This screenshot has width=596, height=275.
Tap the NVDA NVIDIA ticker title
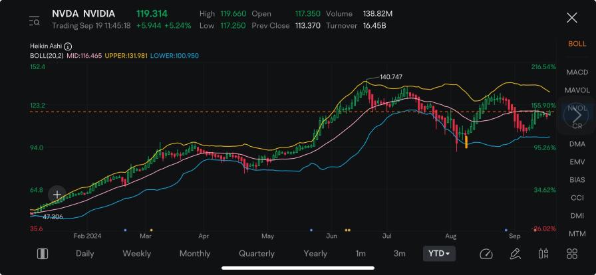(x=83, y=14)
